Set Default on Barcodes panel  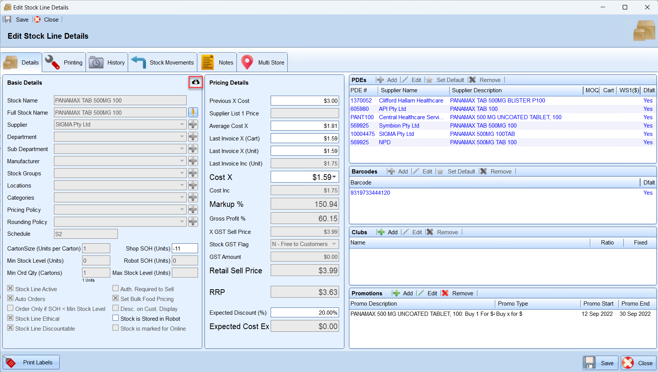coord(456,171)
